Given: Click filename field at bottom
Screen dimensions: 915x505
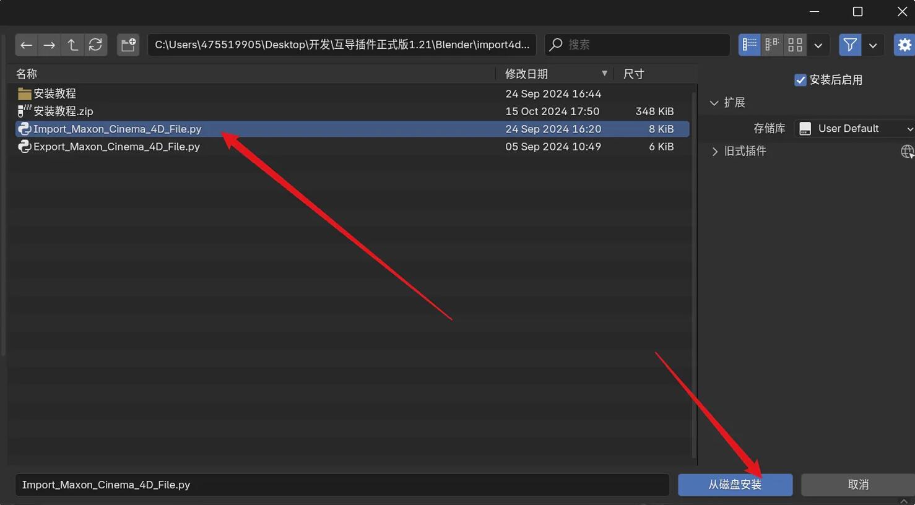Looking at the screenshot, I should 342,485.
